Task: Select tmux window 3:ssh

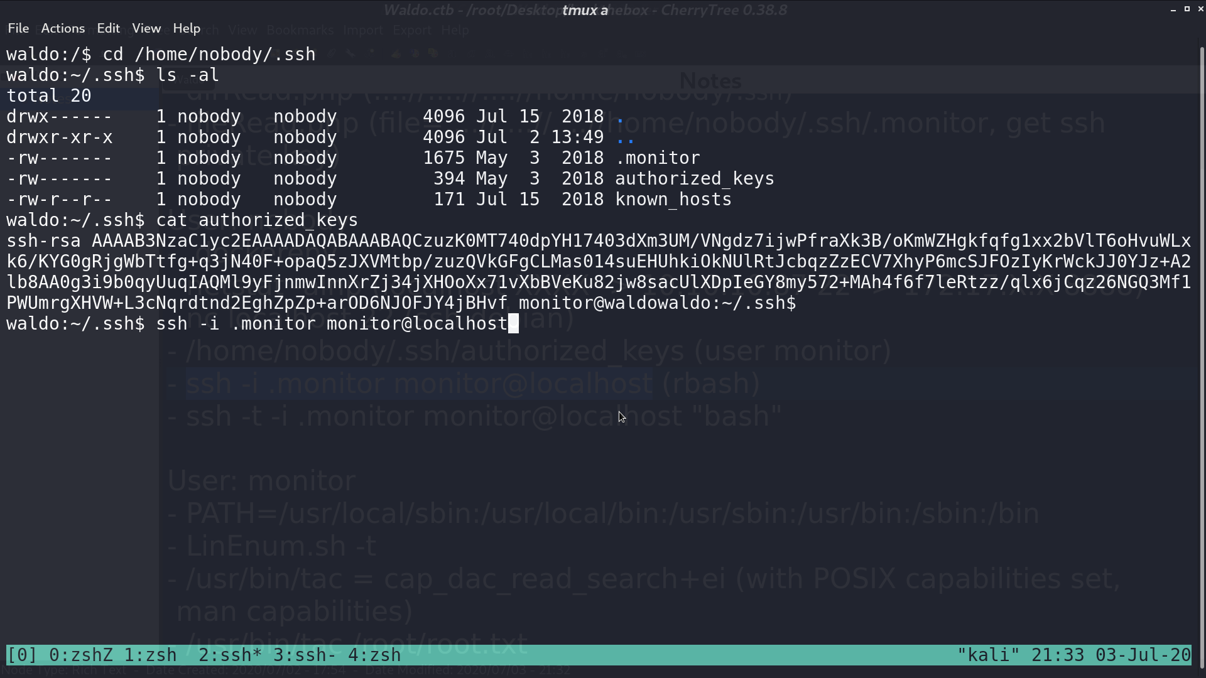Action: [x=305, y=655]
